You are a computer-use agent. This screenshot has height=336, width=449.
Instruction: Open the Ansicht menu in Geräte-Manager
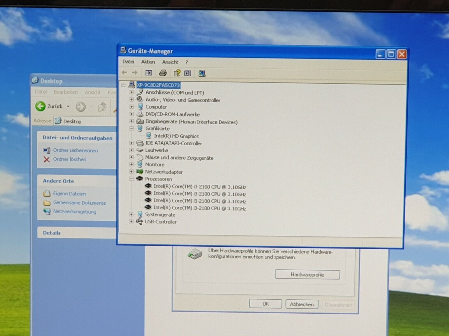click(170, 62)
